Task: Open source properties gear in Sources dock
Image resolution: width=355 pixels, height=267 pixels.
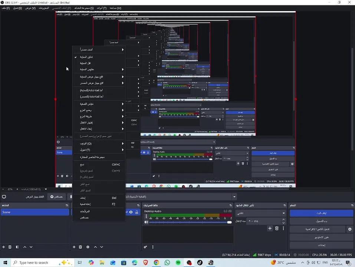Action: pyautogui.click(x=88, y=247)
